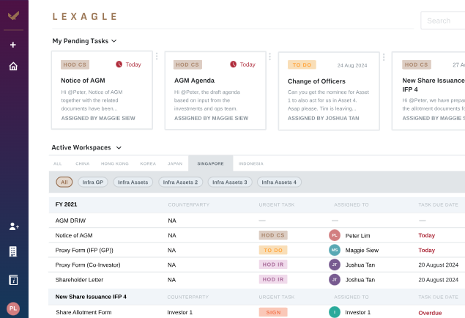Click 20 August 2024 in Shareholder Letter row
This screenshot has width=465, height=318.
tap(439, 280)
